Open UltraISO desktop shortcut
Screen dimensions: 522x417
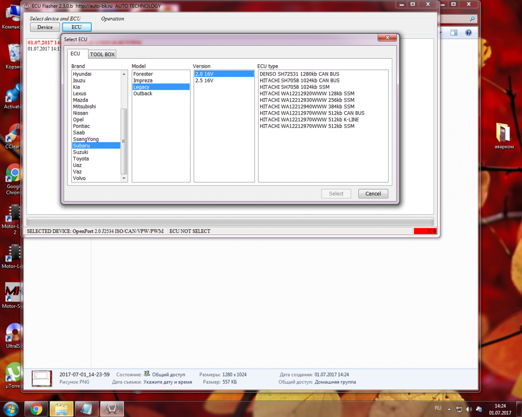(14, 336)
